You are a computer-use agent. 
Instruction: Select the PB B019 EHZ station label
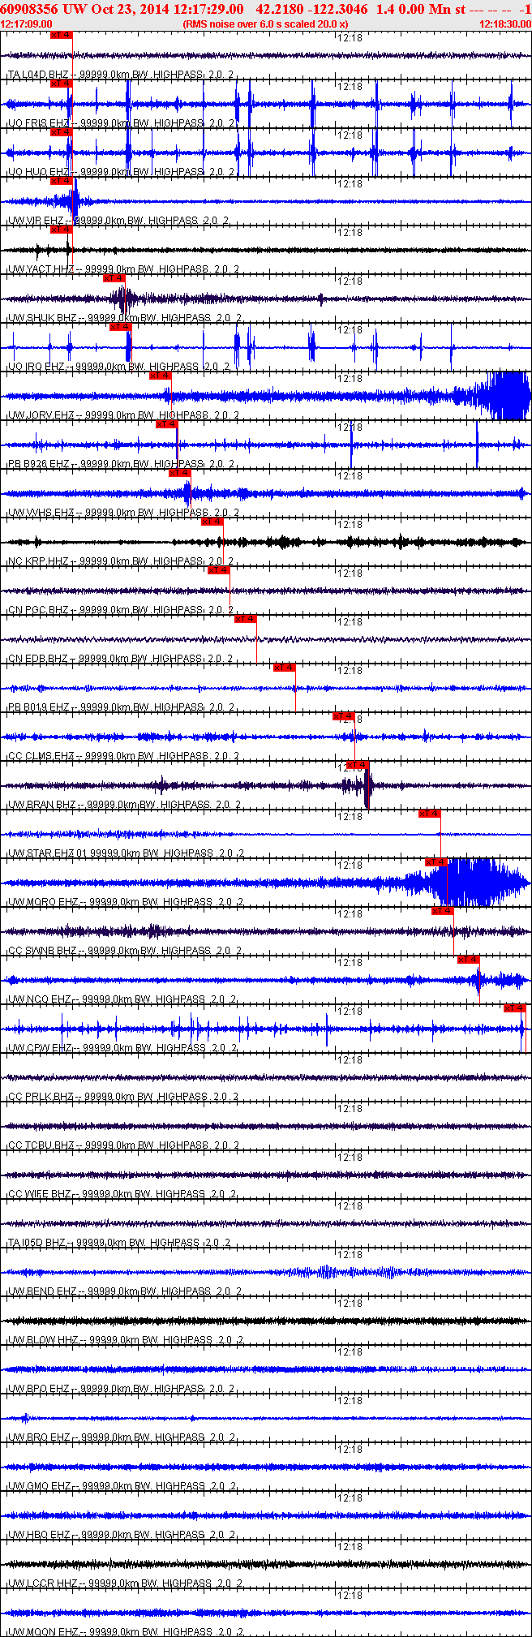point(38,707)
